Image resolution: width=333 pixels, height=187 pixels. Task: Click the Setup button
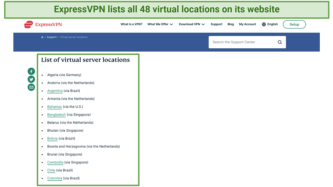294,24
